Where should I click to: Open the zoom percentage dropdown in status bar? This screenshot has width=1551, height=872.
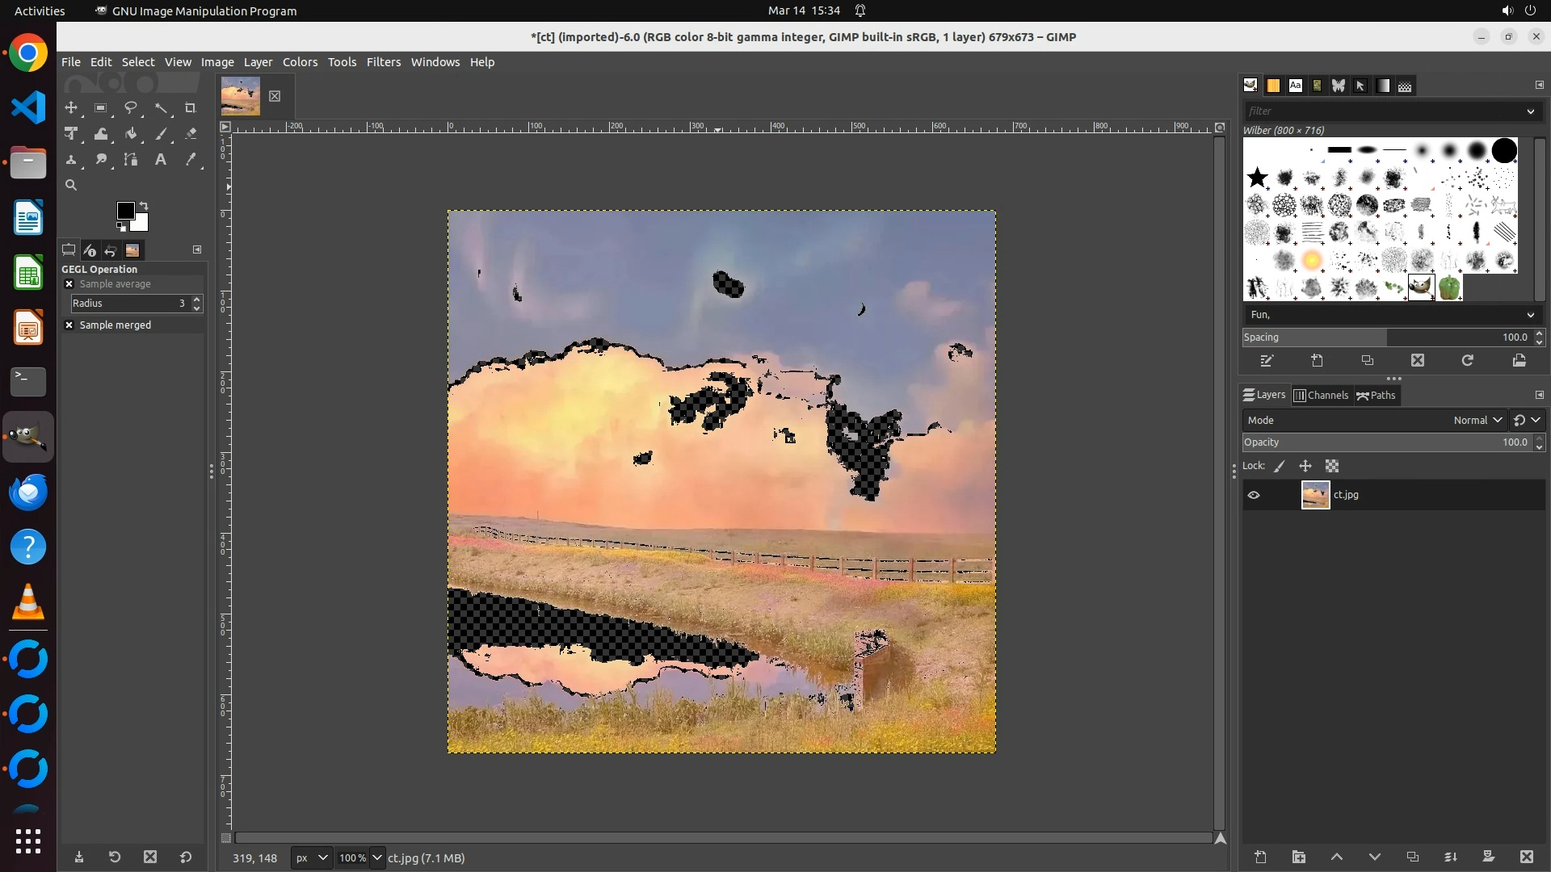tap(376, 858)
